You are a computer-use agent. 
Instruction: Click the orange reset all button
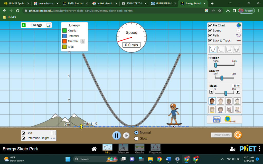click(238, 135)
